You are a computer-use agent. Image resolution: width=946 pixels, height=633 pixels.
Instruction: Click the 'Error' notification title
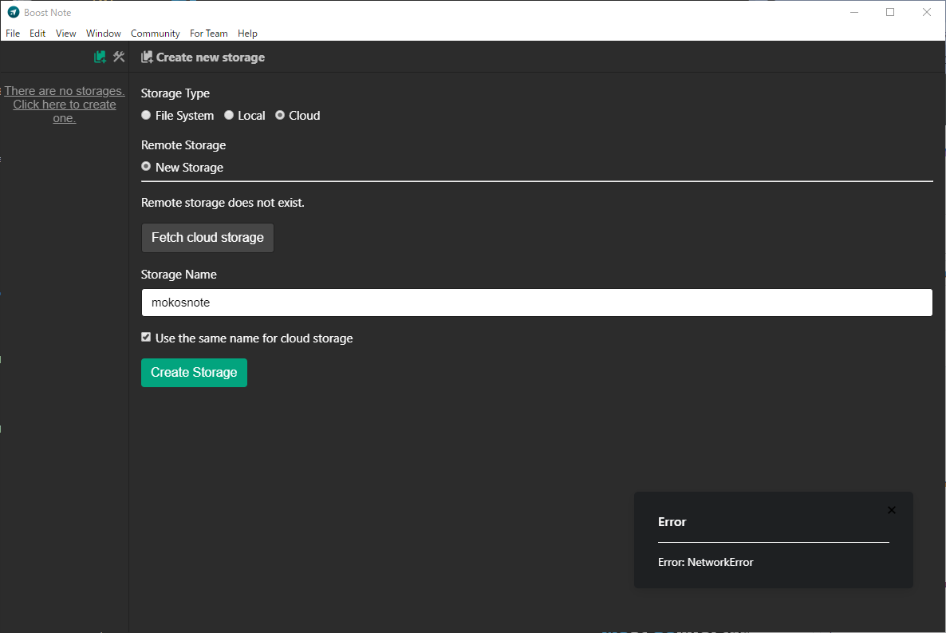(672, 522)
